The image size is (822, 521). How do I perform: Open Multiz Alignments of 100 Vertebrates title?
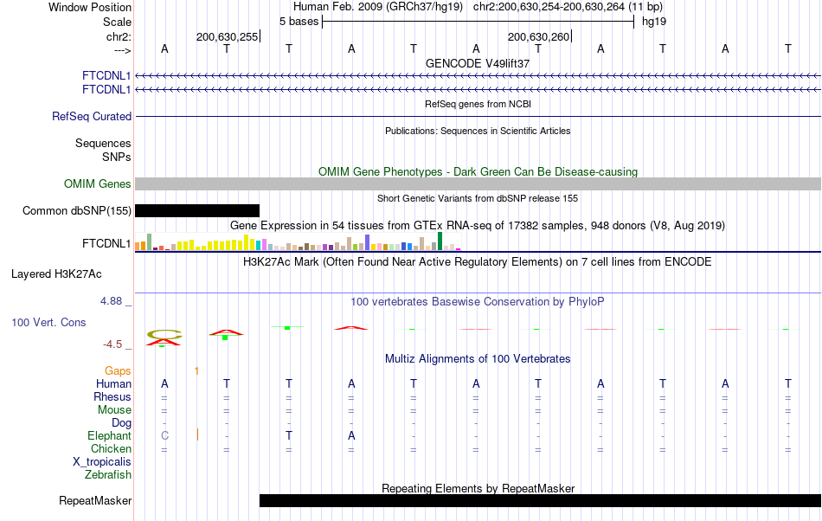tap(478, 359)
